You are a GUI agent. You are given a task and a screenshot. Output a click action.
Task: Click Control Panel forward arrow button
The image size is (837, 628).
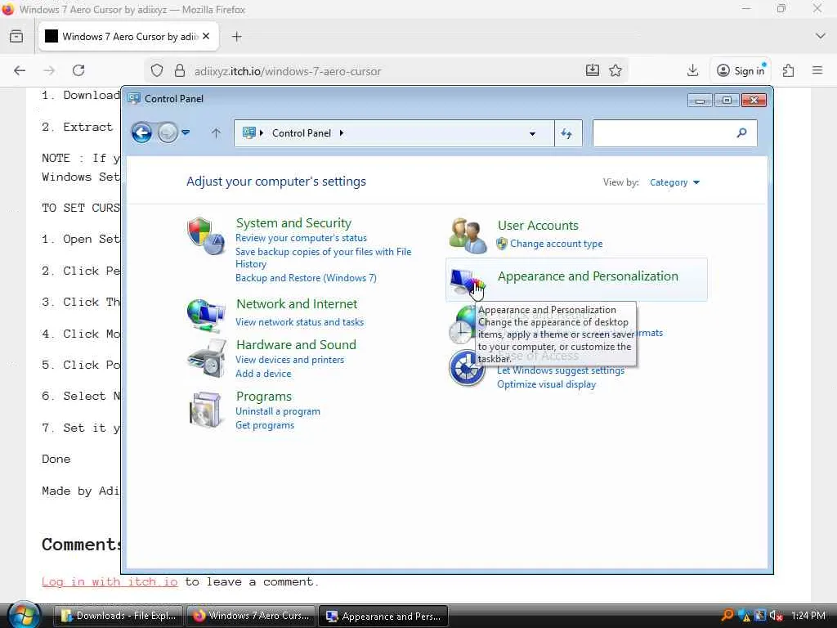click(x=168, y=132)
